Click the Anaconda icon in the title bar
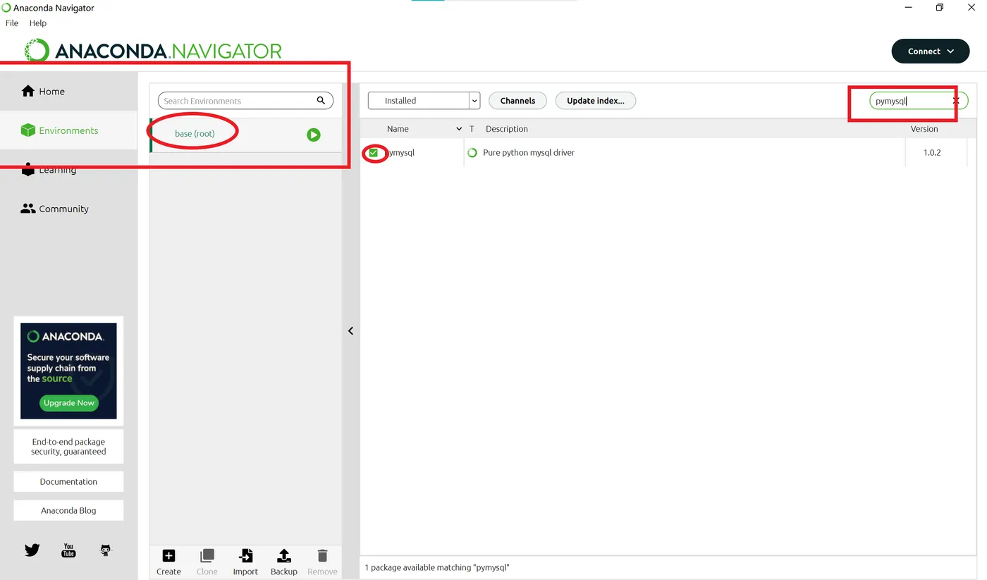The width and height of the screenshot is (987, 580). point(6,8)
